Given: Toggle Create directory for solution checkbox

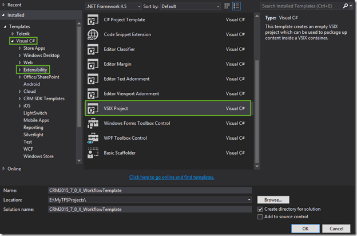Looking at the screenshot, I should tap(260, 209).
